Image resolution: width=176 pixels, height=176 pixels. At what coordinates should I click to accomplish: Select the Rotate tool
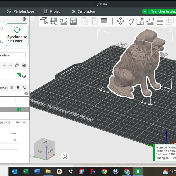130,21
